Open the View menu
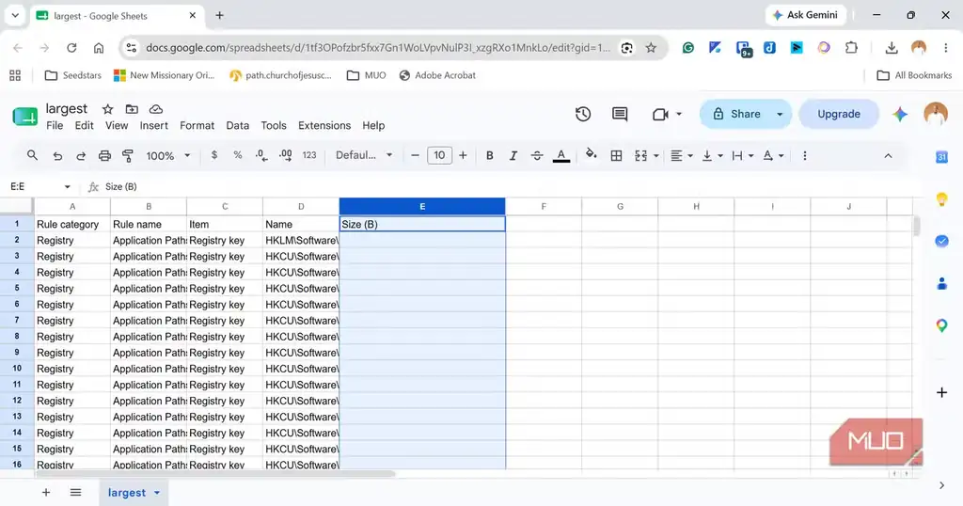The height and width of the screenshot is (506, 963). coord(117,125)
